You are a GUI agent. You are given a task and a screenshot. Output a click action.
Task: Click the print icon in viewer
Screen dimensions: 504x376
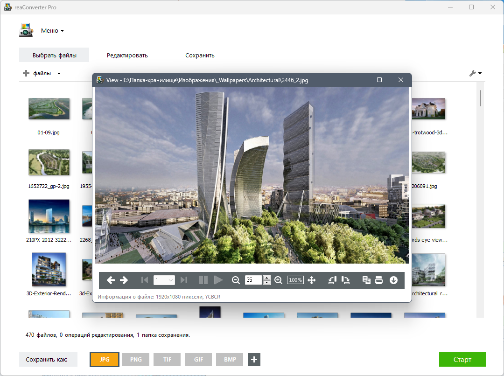click(379, 280)
